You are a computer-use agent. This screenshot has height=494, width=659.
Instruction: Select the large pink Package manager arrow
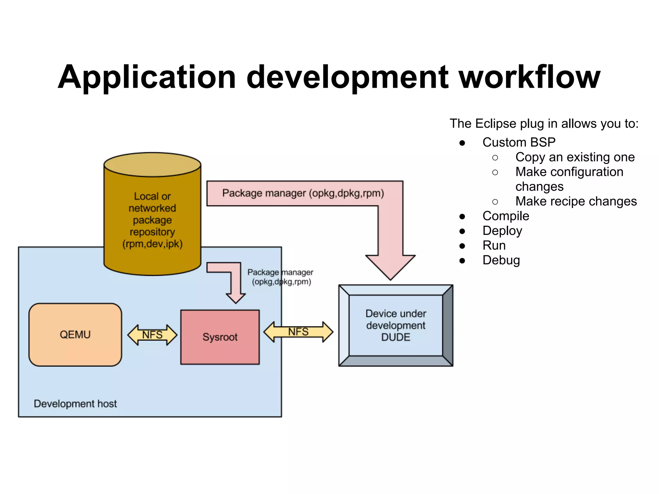point(302,193)
